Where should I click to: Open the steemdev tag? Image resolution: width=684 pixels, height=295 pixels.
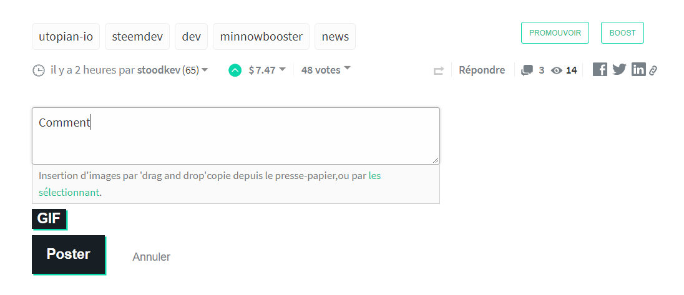click(137, 37)
